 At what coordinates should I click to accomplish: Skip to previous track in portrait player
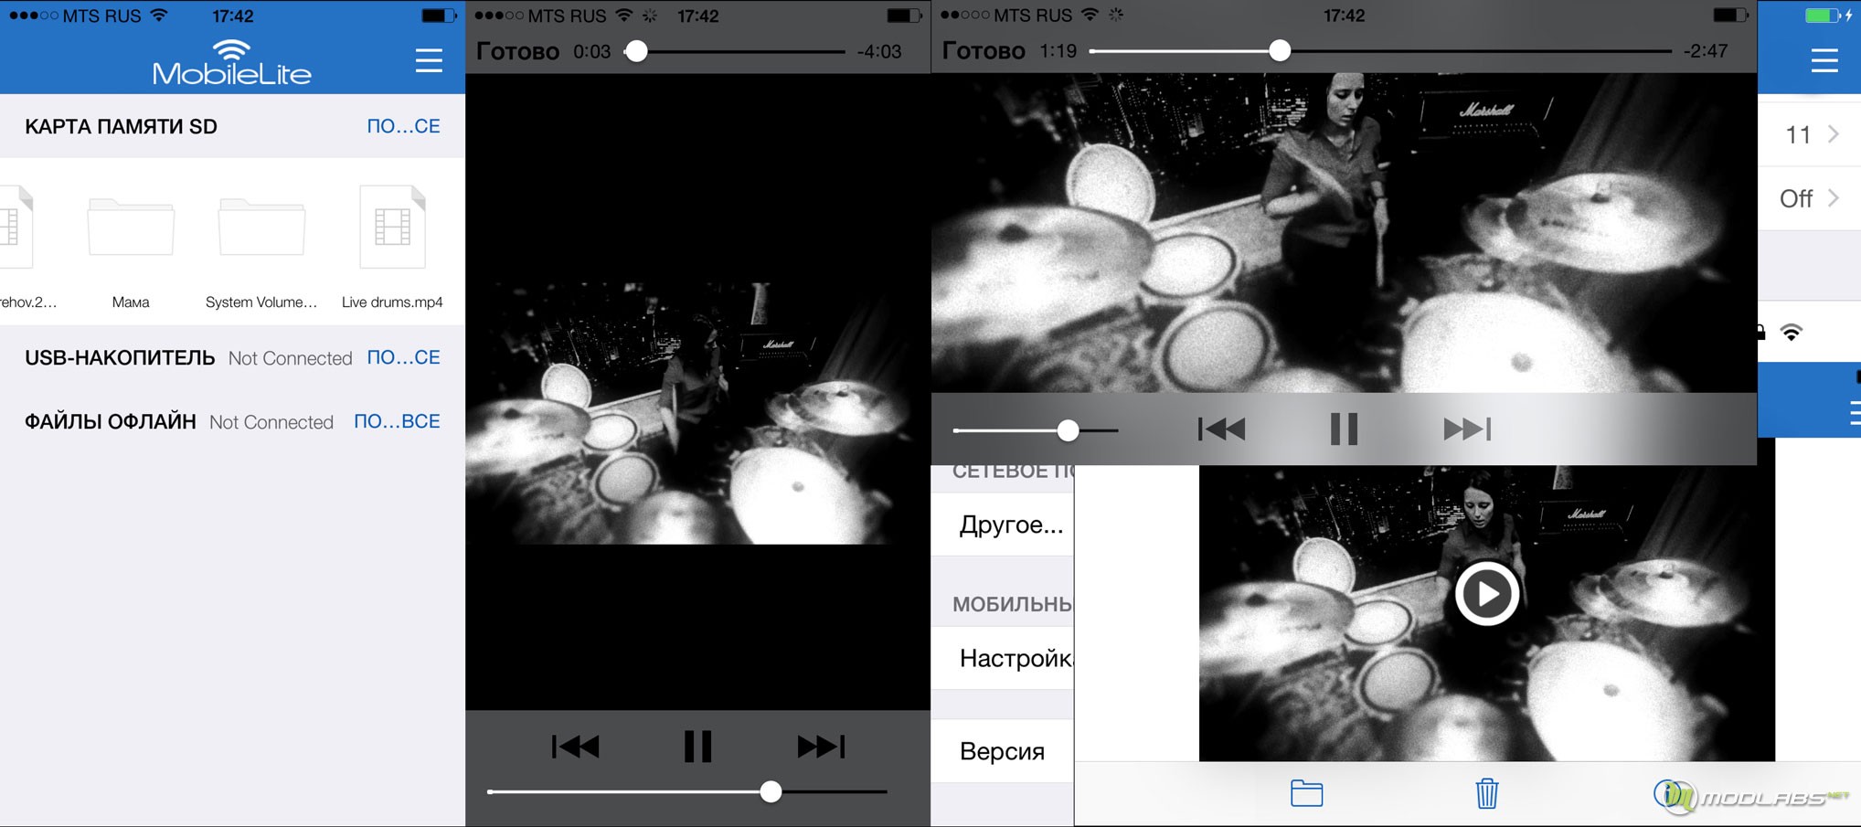[576, 747]
